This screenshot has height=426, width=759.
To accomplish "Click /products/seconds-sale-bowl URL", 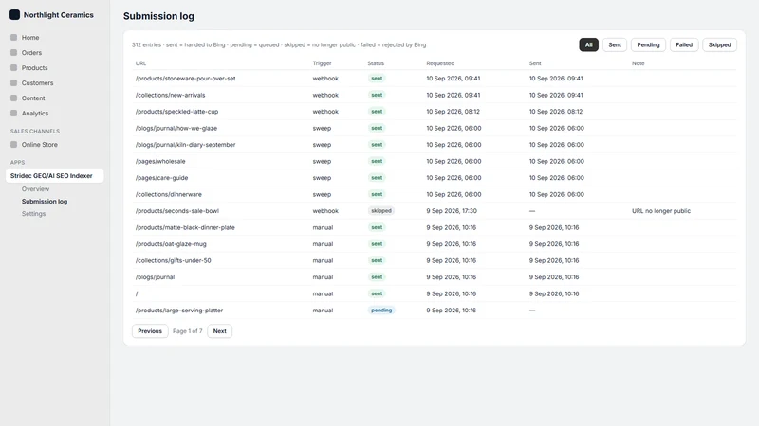I will pos(177,211).
